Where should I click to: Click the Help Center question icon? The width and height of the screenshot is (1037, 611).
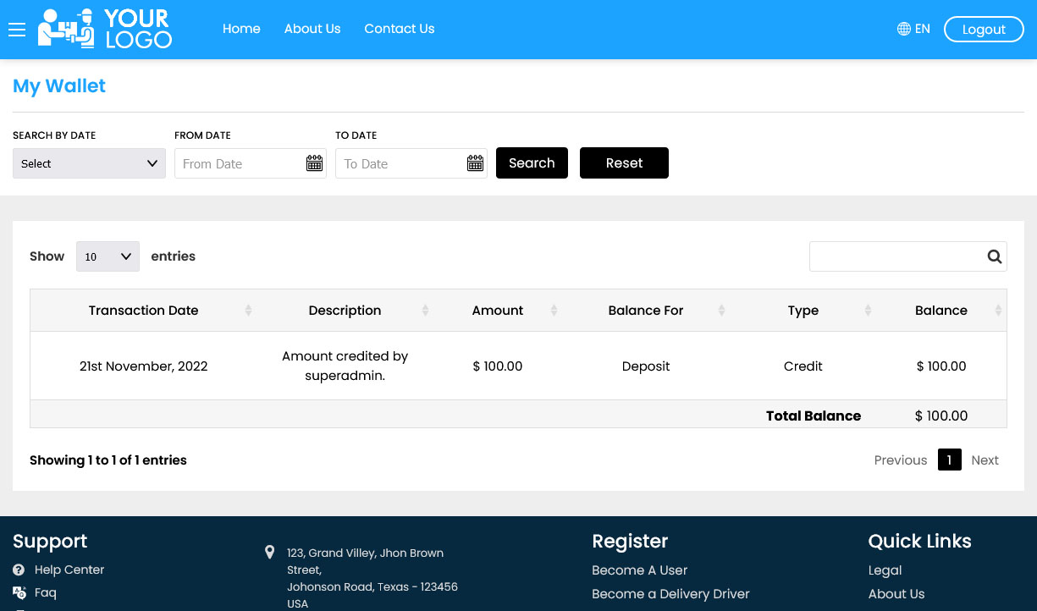click(x=19, y=570)
